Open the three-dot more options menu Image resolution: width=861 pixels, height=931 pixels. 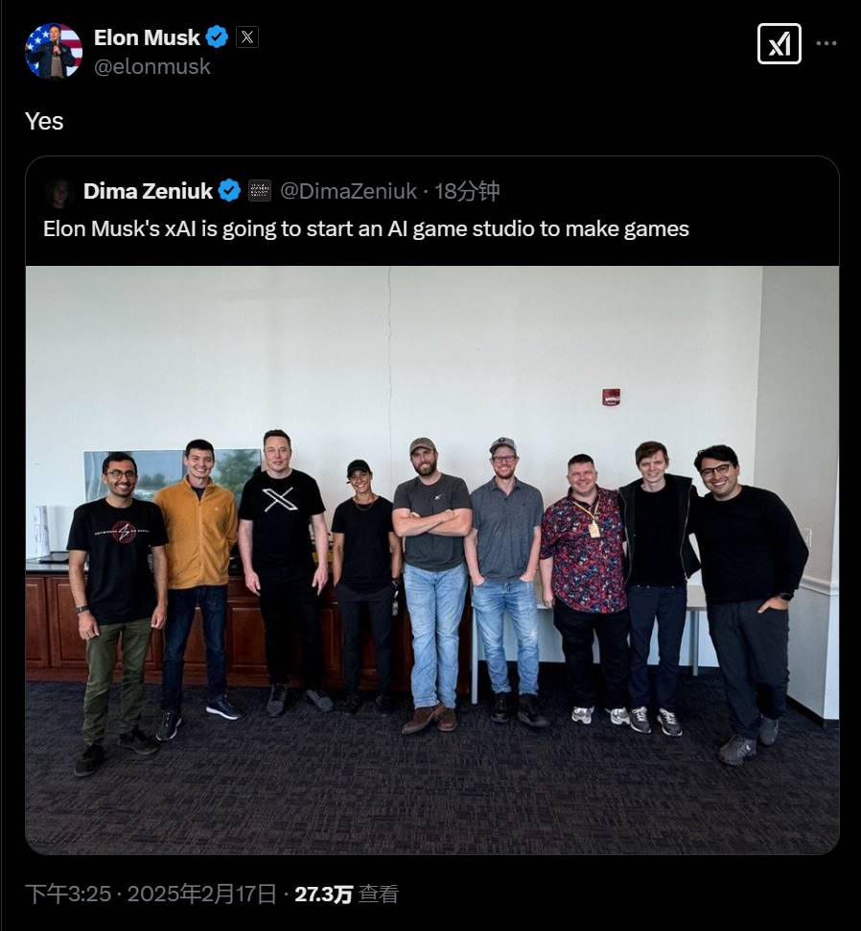[826, 43]
